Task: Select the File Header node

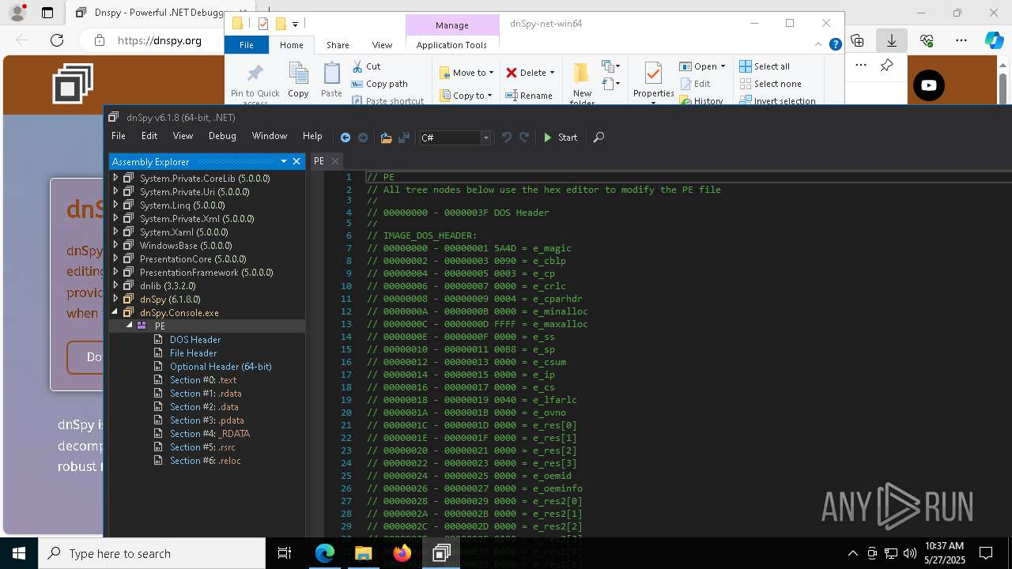Action: tap(193, 353)
